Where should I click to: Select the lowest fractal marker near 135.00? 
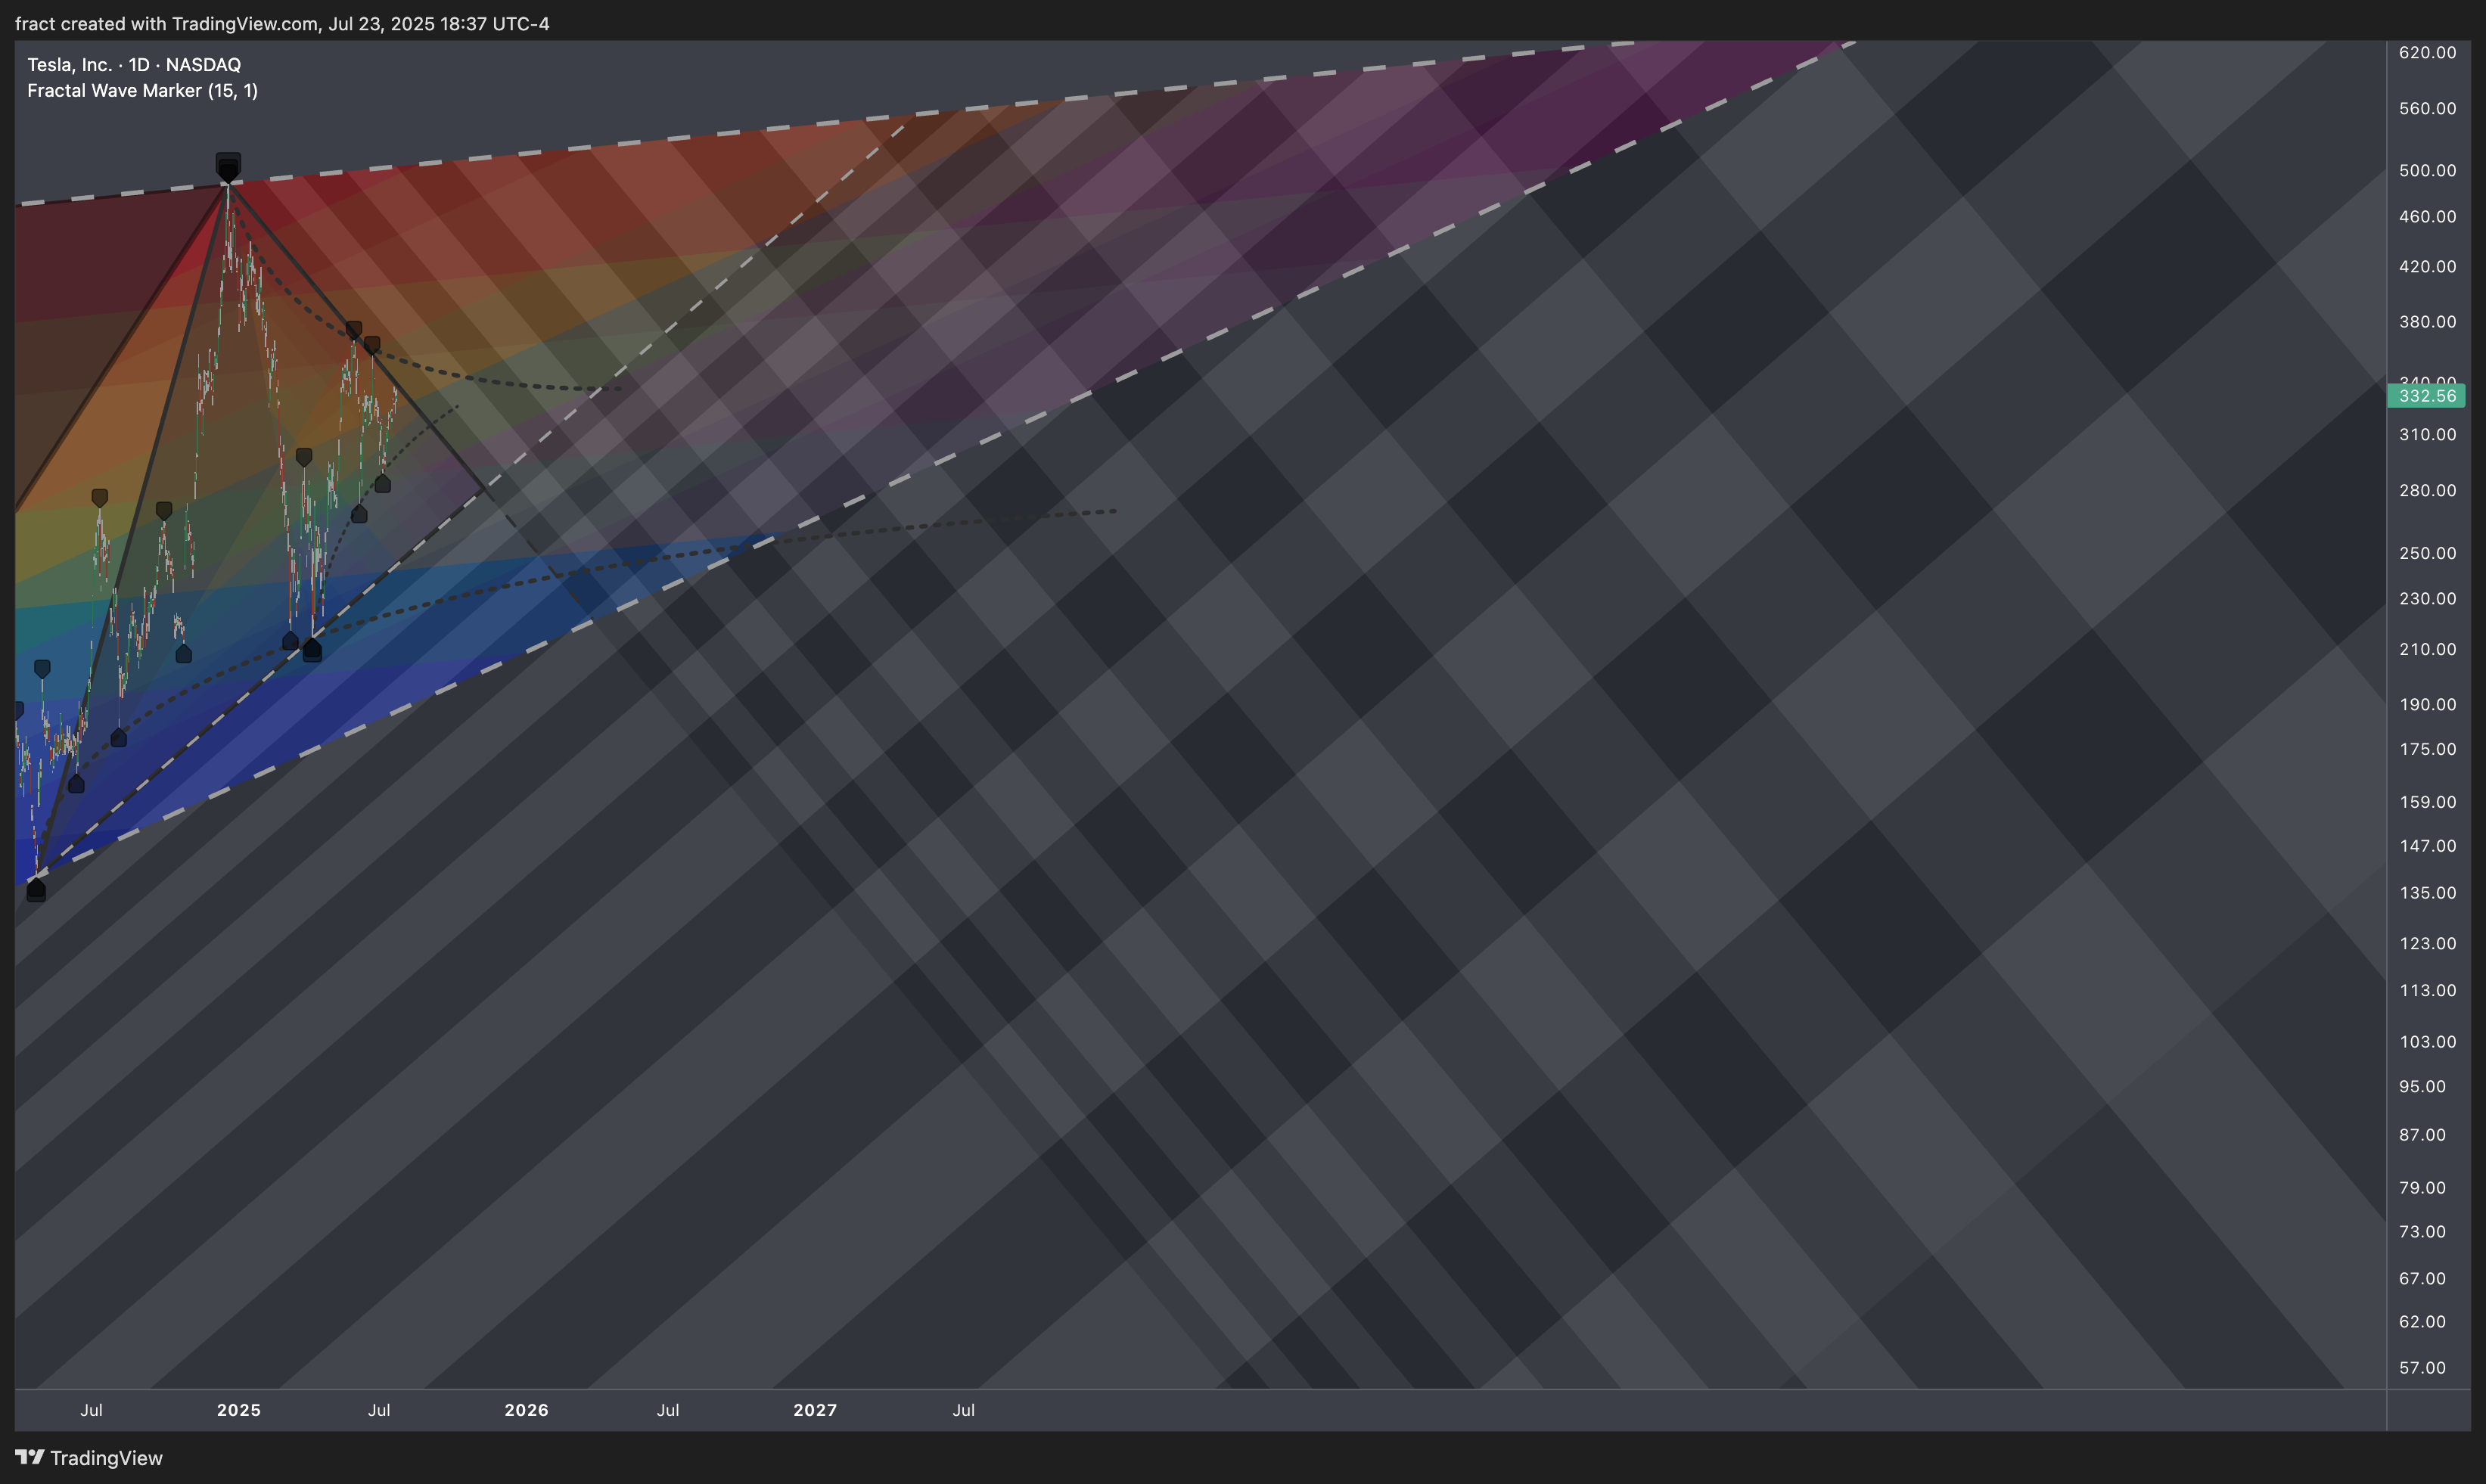pos(36,889)
